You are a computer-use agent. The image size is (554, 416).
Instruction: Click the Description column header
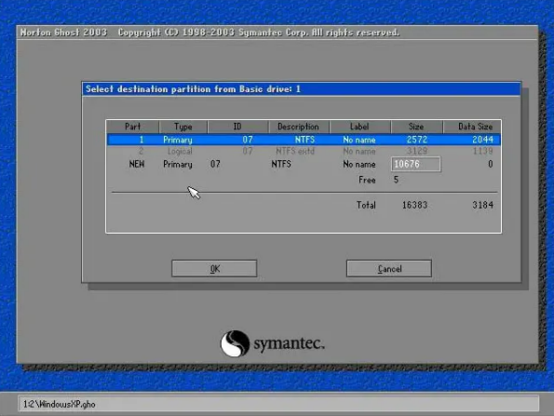[x=298, y=127]
